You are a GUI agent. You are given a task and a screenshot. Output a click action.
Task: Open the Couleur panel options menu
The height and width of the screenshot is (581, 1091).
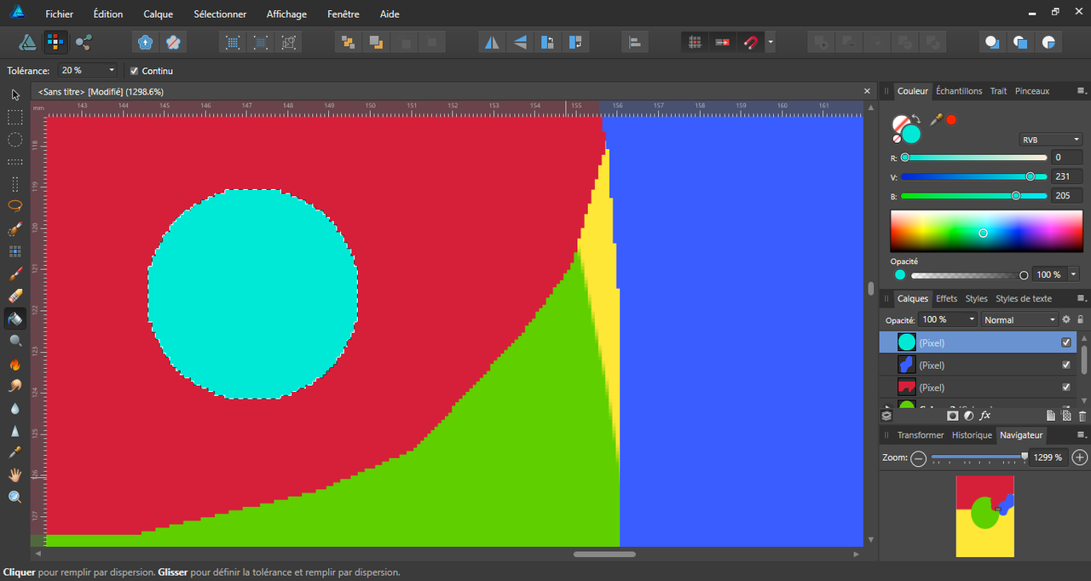1081,90
